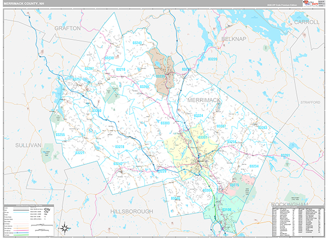Click the MarketMaps logo in the header
The image size is (328, 238).
310,3
